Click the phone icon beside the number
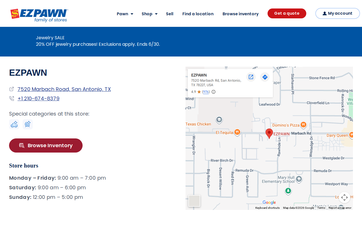 click(12, 99)
